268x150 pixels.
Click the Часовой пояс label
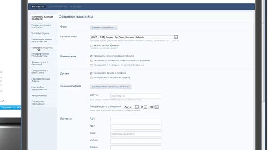click(68, 37)
